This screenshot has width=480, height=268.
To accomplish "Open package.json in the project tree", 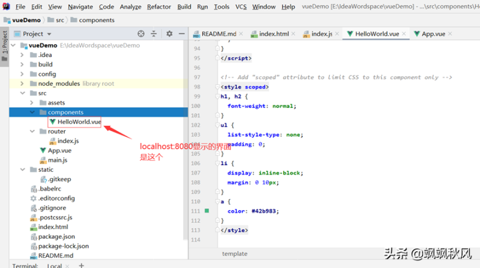I will (x=58, y=236).
